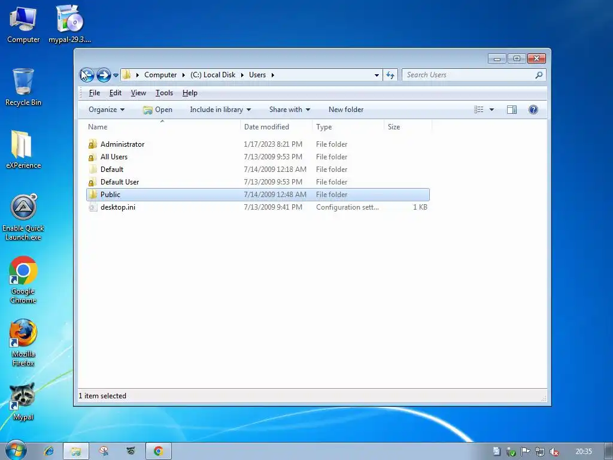Select Enable Quick Launch.exe desktop icon
The height and width of the screenshot is (460, 613).
click(23, 217)
